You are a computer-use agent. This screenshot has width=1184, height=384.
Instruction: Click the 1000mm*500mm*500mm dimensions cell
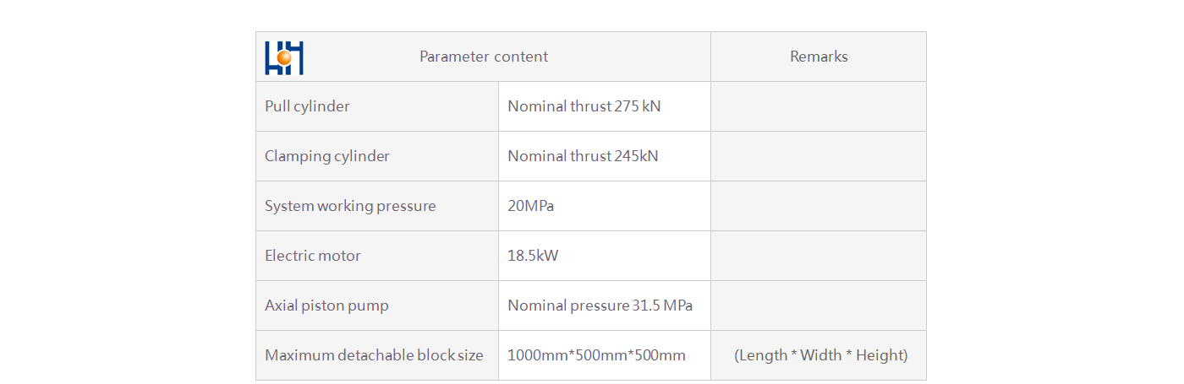point(605,355)
